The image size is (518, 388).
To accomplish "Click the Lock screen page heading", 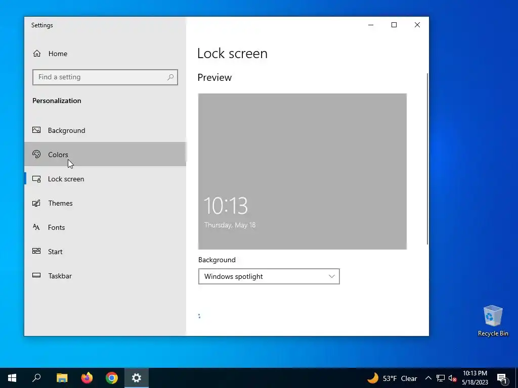I will [232, 54].
